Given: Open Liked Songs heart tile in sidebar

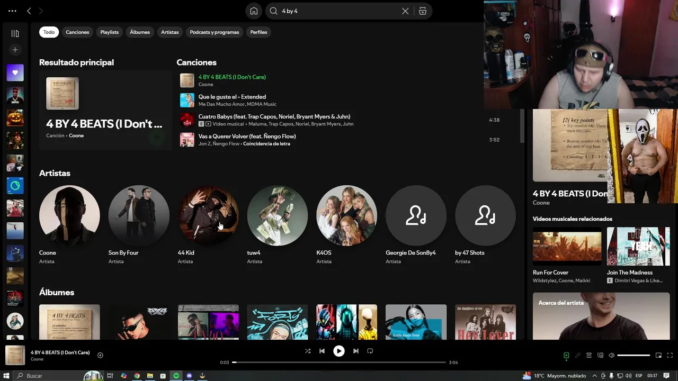Looking at the screenshot, I should pos(15,72).
